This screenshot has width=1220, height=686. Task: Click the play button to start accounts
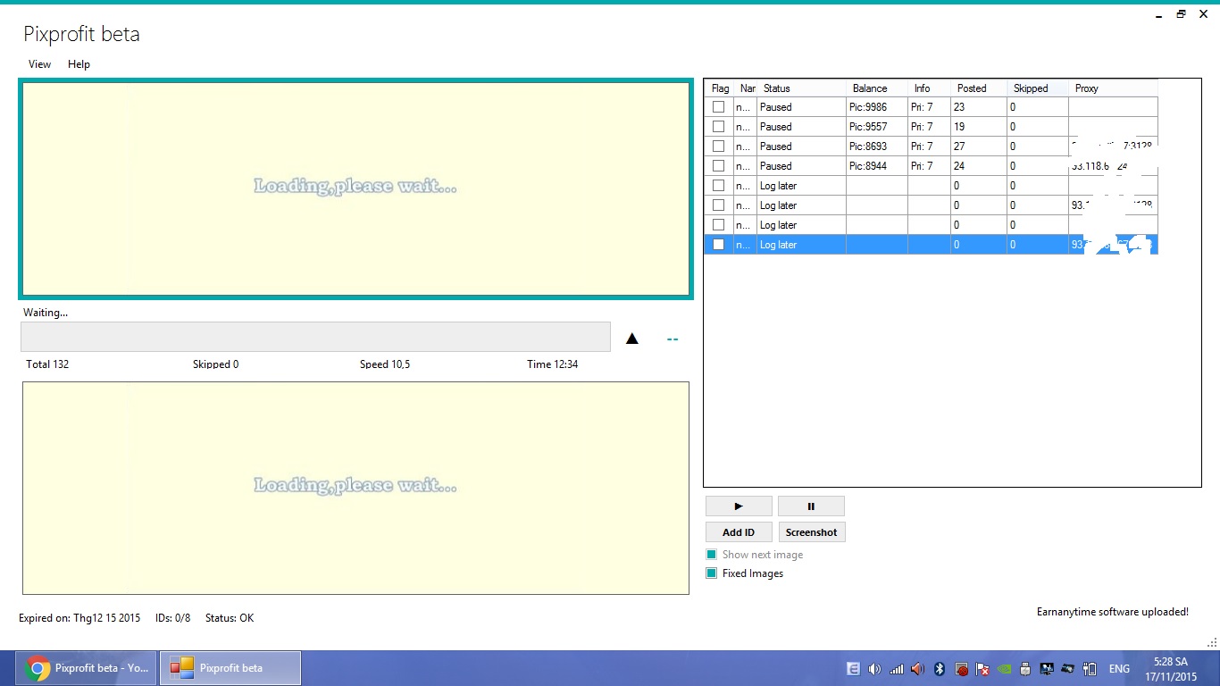pos(739,506)
